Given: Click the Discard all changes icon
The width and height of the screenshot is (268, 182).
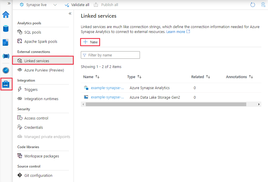Looking at the screenshot, I should [x=263, y=5].
